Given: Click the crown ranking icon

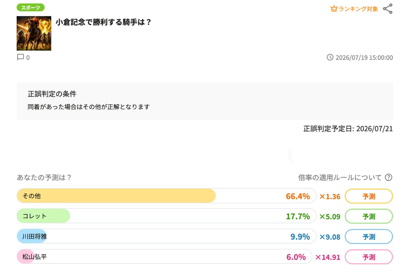Looking at the screenshot, I should [334, 9].
